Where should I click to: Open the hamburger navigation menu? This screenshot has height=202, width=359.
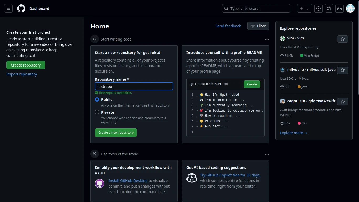[x=8, y=8]
